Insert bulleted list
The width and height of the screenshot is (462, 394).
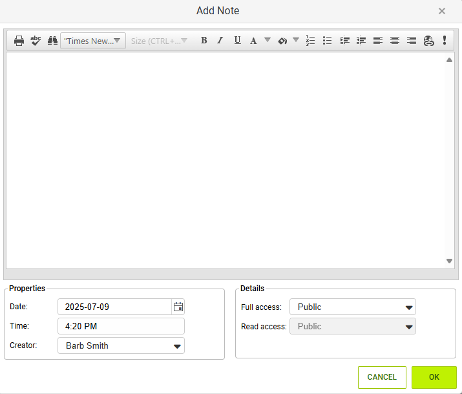click(327, 40)
